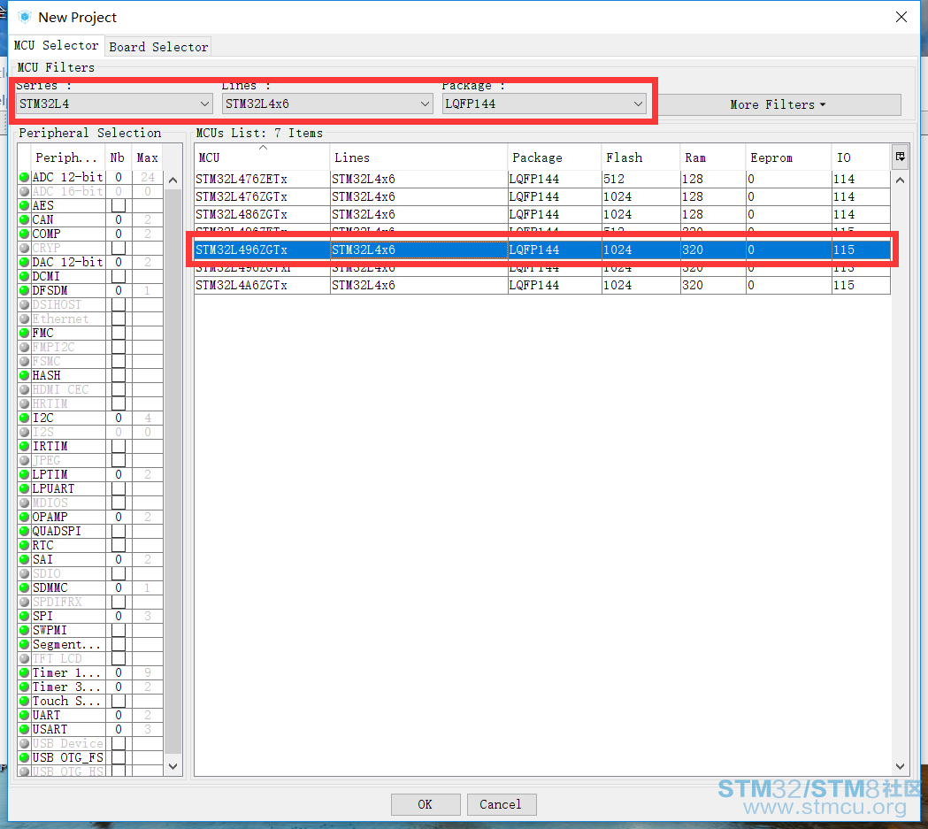Click the green indicator next to QUADSPI

point(24,531)
